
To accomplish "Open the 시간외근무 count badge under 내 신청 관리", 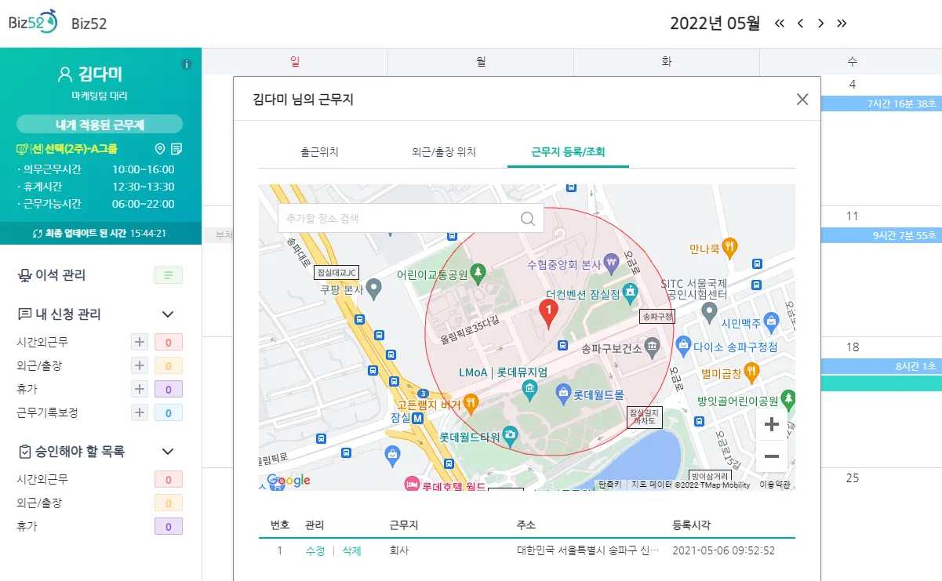I will tap(169, 342).
